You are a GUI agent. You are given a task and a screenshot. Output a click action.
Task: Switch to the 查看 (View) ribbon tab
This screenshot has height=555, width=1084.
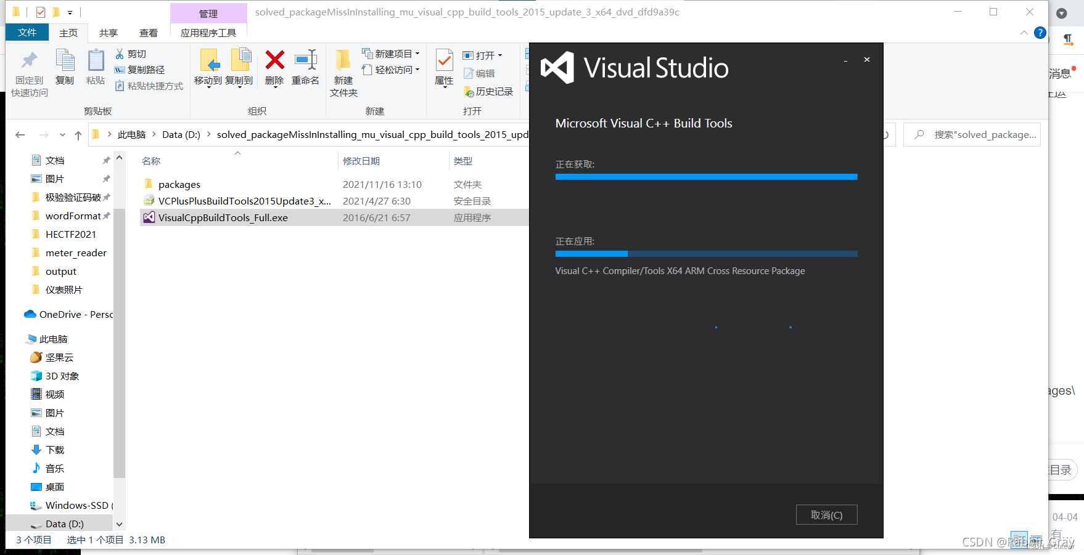tap(148, 33)
